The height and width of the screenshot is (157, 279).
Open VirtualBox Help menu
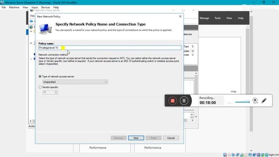(56, 7)
